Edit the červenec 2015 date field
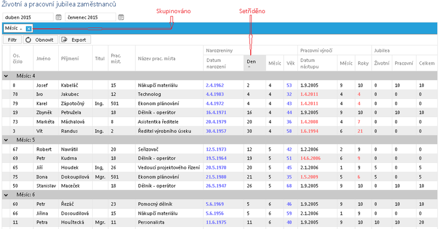This screenshot has width=439, height=229. (91, 18)
